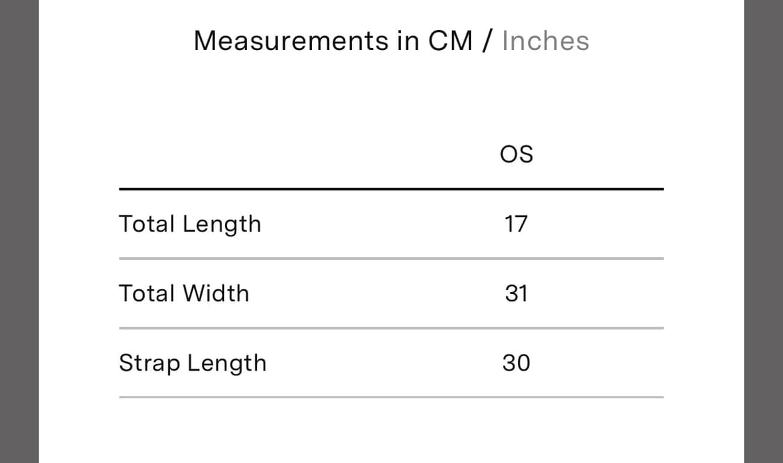
Task: Click blank white area between heading and OS
Action: click(391, 97)
